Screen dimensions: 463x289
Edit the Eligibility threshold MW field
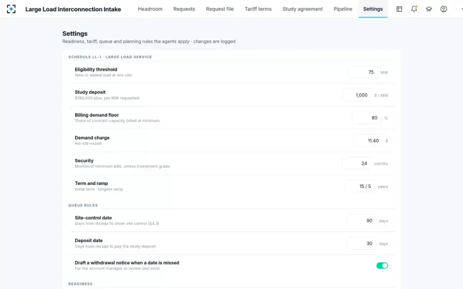pyautogui.click(x=363, y=72)
